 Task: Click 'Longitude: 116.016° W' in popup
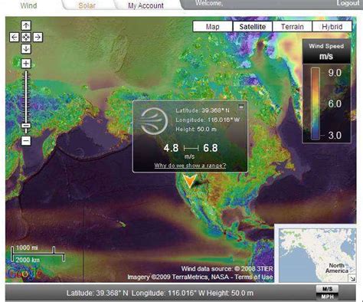coord(208,120)
